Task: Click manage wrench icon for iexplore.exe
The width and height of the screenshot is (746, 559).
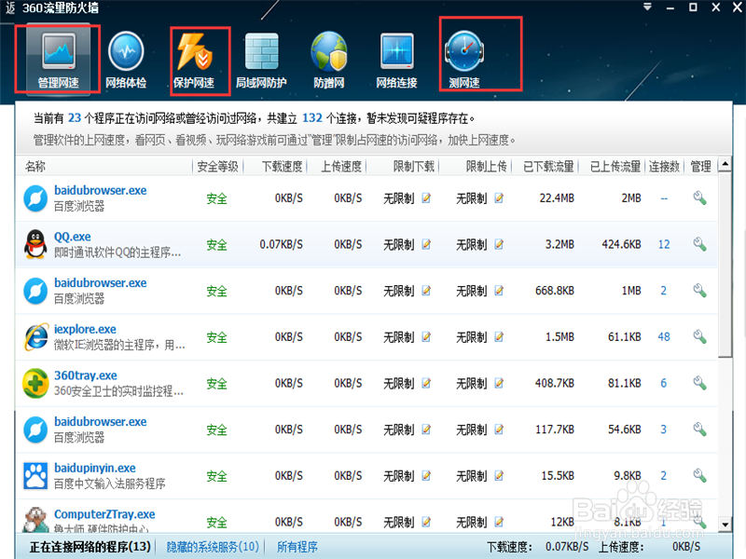Action: pos(699,337)
